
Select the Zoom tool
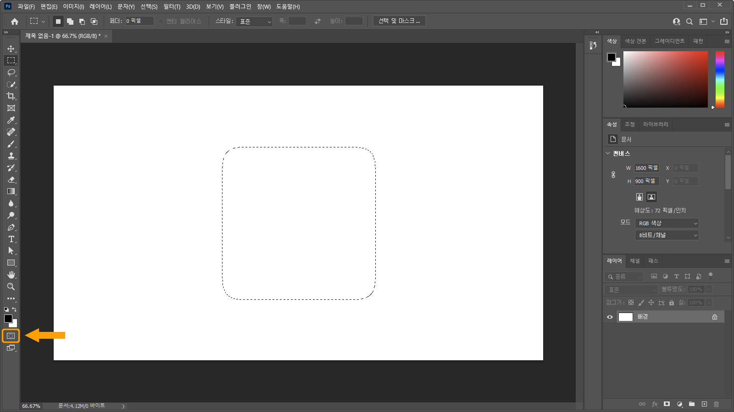pos(11,287)
